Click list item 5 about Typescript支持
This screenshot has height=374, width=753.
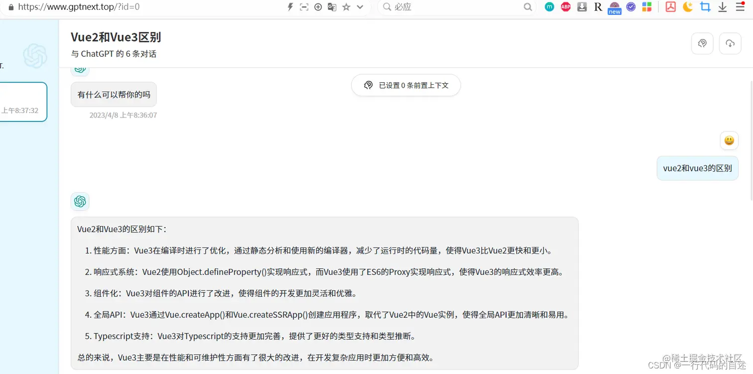(251, 336)
